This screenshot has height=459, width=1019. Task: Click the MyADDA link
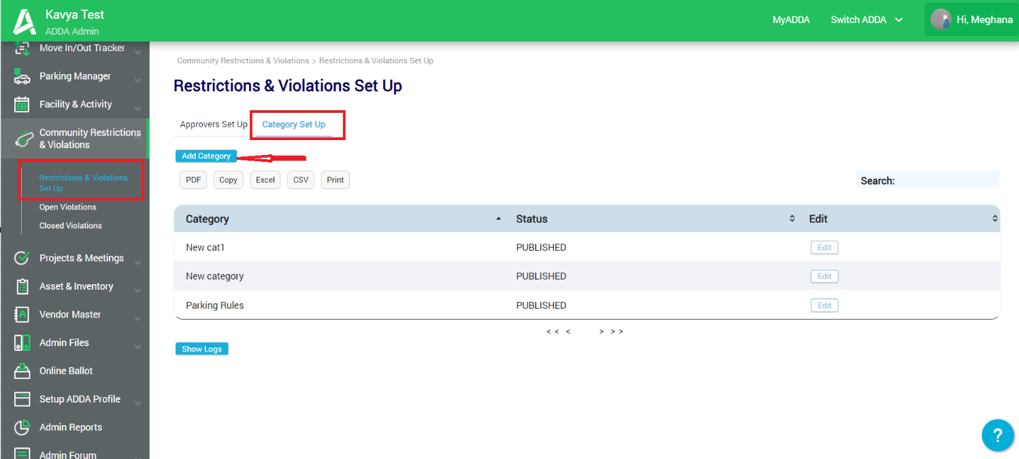(x=791, y=20)
